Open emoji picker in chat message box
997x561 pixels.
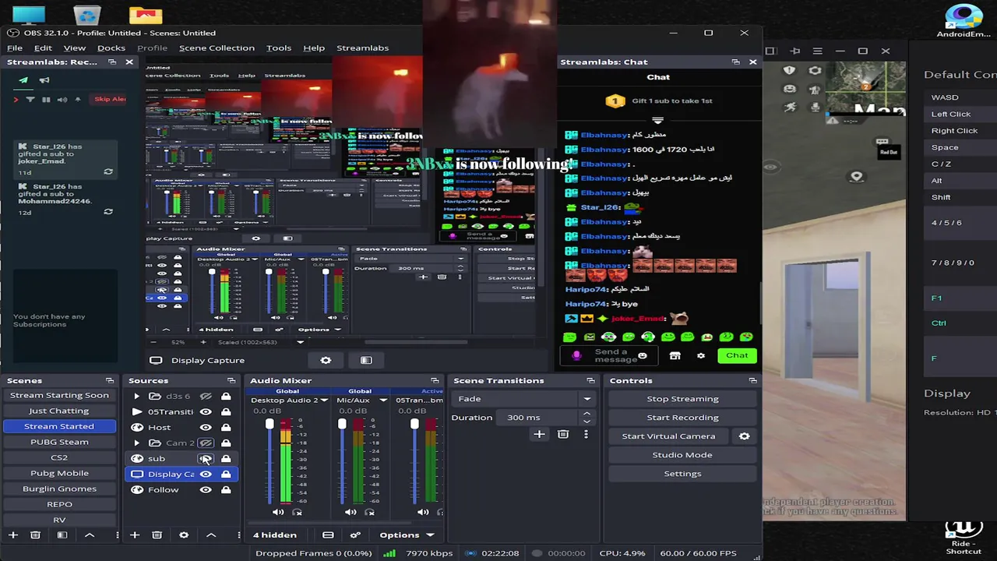[x=642, y=355]
